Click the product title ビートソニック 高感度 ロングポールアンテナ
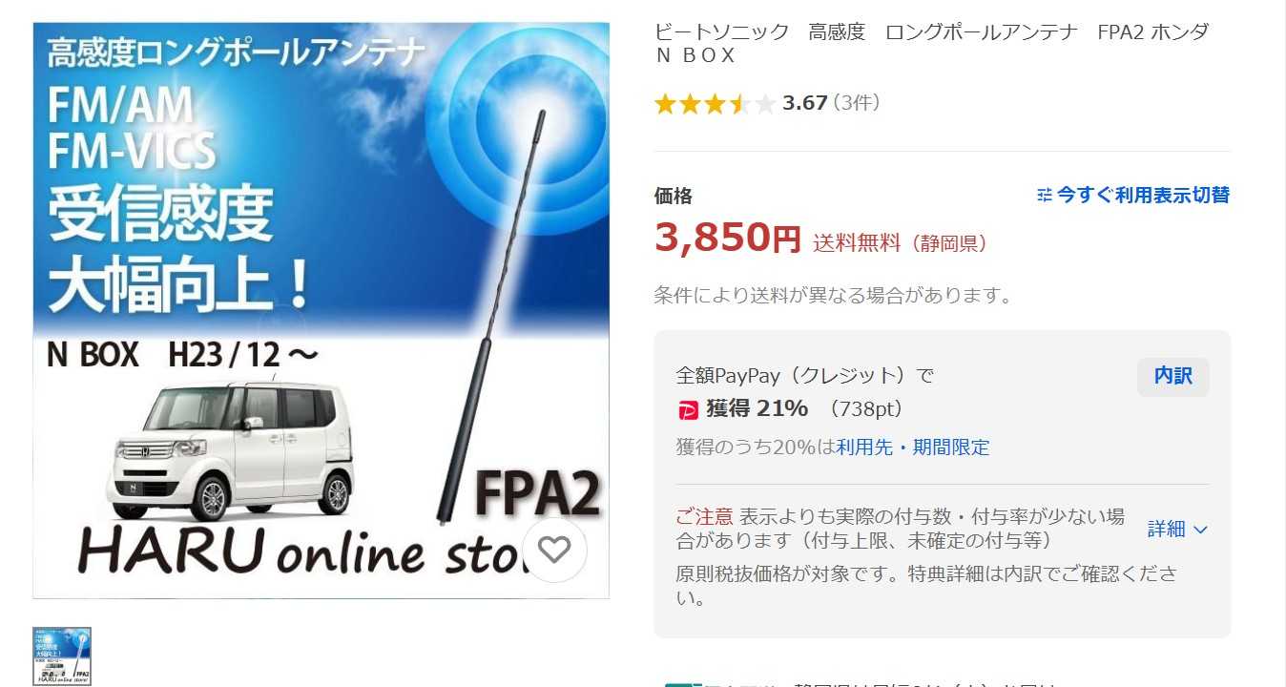1286x687 pixels. click(931, 43)
